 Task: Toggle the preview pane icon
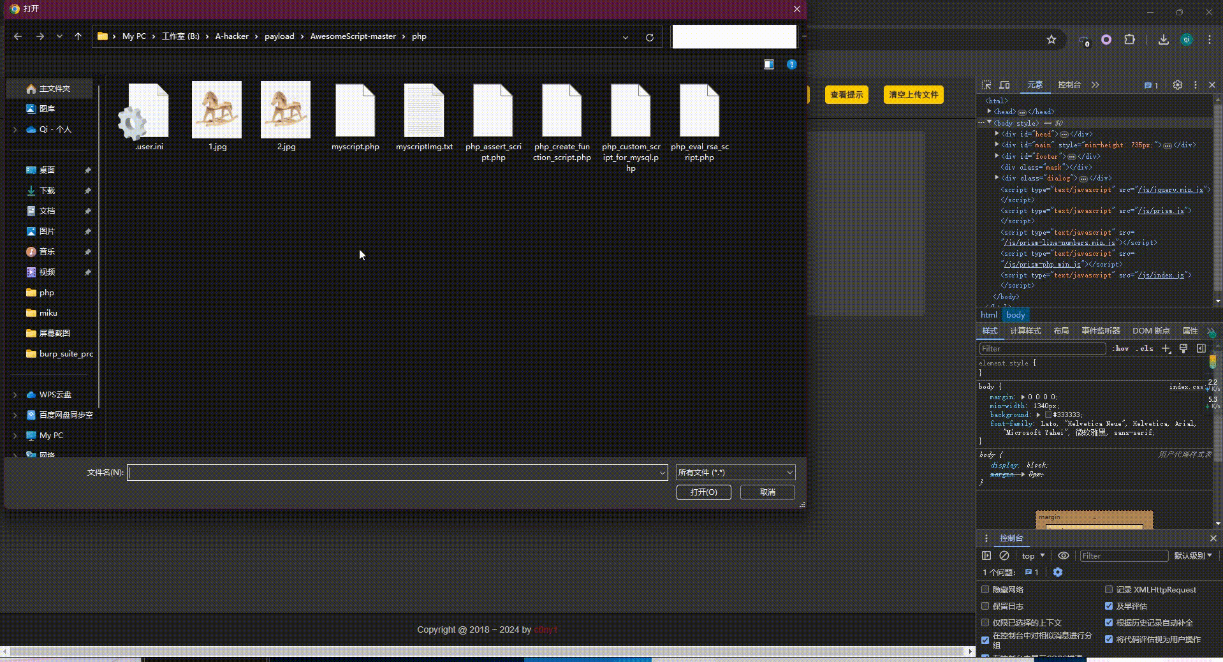point(768,64)
